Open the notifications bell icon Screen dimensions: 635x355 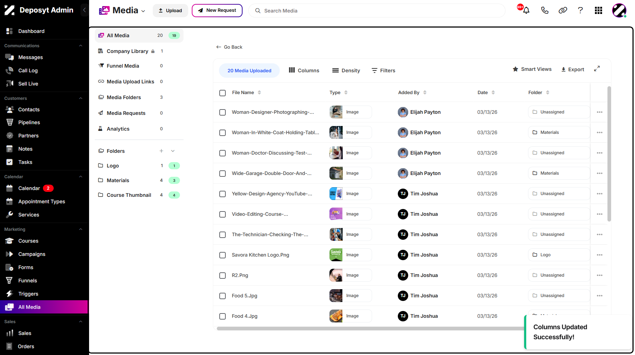click(526, 10)
